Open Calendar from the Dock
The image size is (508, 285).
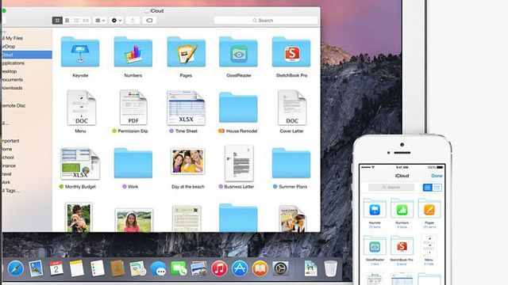56,268
